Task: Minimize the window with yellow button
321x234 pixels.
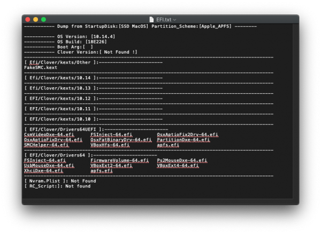Action: click(x=36, y=19)
